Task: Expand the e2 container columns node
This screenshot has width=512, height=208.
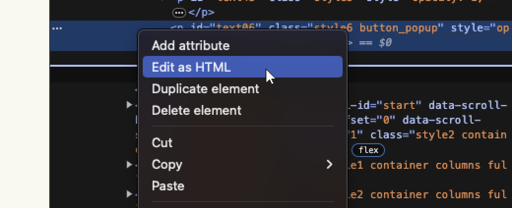Action: tap(129, 194)
